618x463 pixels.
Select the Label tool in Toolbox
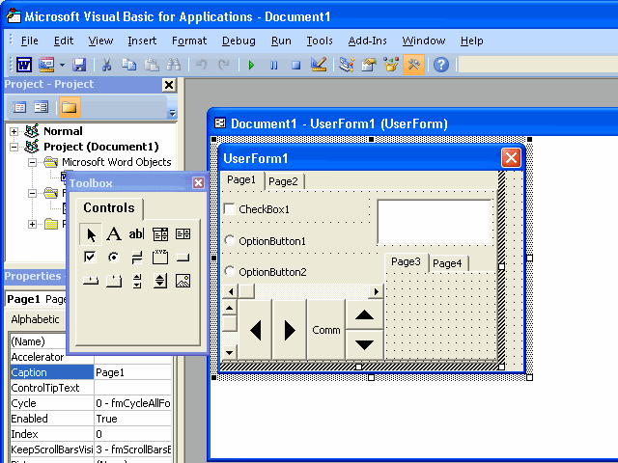tap(114, 234)
